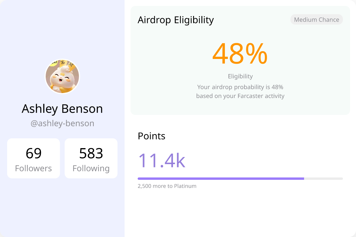356x237 pixels.
Task: Click the airdrop probability description text
Action: point(240,87)
